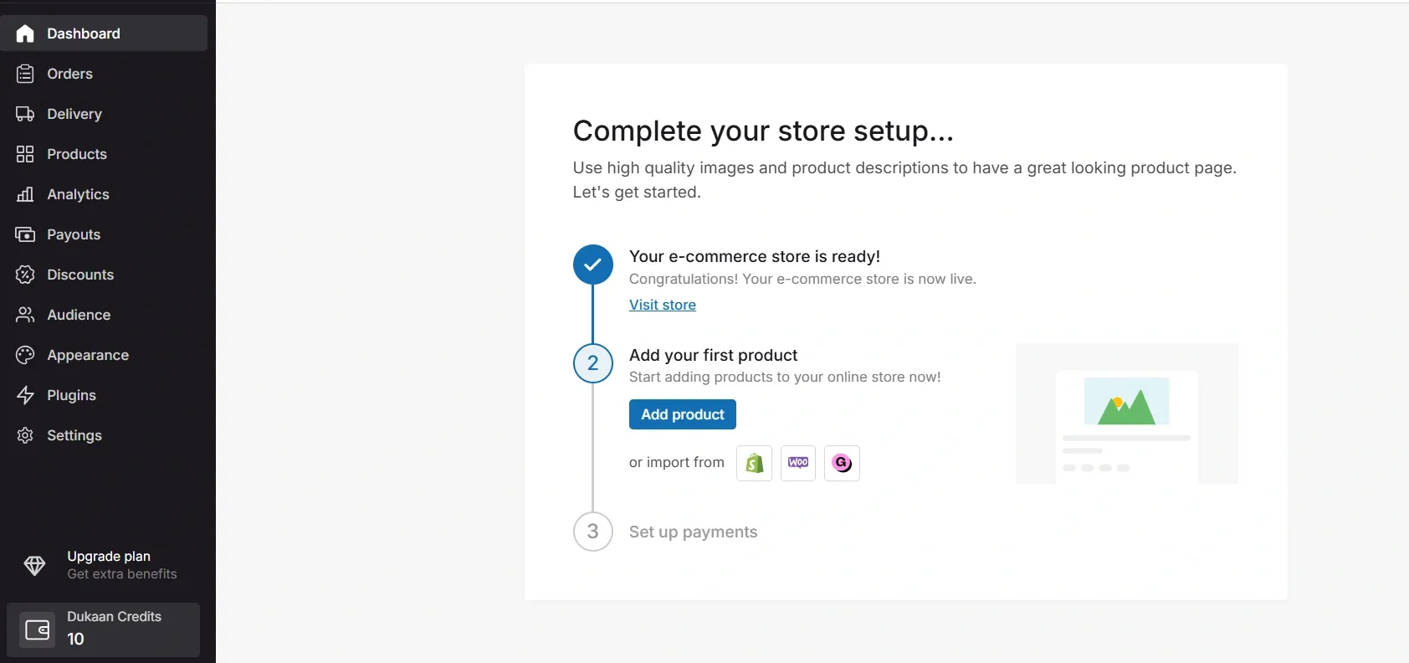Select Payouts in the sidebar
The width and height of the screenshot is (1409, 663).
click(x=74, y=234)
